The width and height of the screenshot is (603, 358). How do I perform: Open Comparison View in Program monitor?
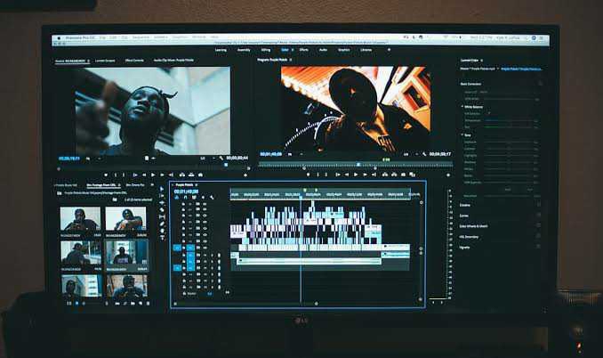pyautogui.click(x=413, y=175)
